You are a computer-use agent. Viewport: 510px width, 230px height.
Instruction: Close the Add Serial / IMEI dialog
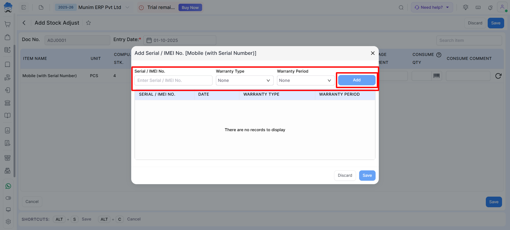[x=373, y=53]
